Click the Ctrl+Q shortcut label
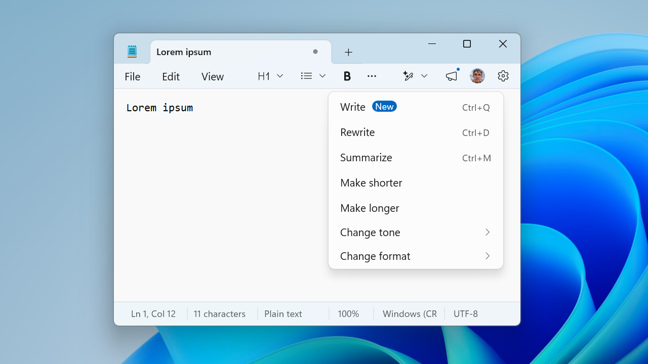The image size is (648, 364). [476, 108]
